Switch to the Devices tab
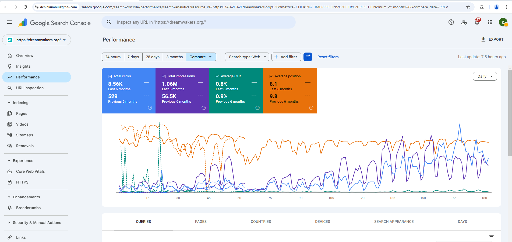 (x=323, y=222)
